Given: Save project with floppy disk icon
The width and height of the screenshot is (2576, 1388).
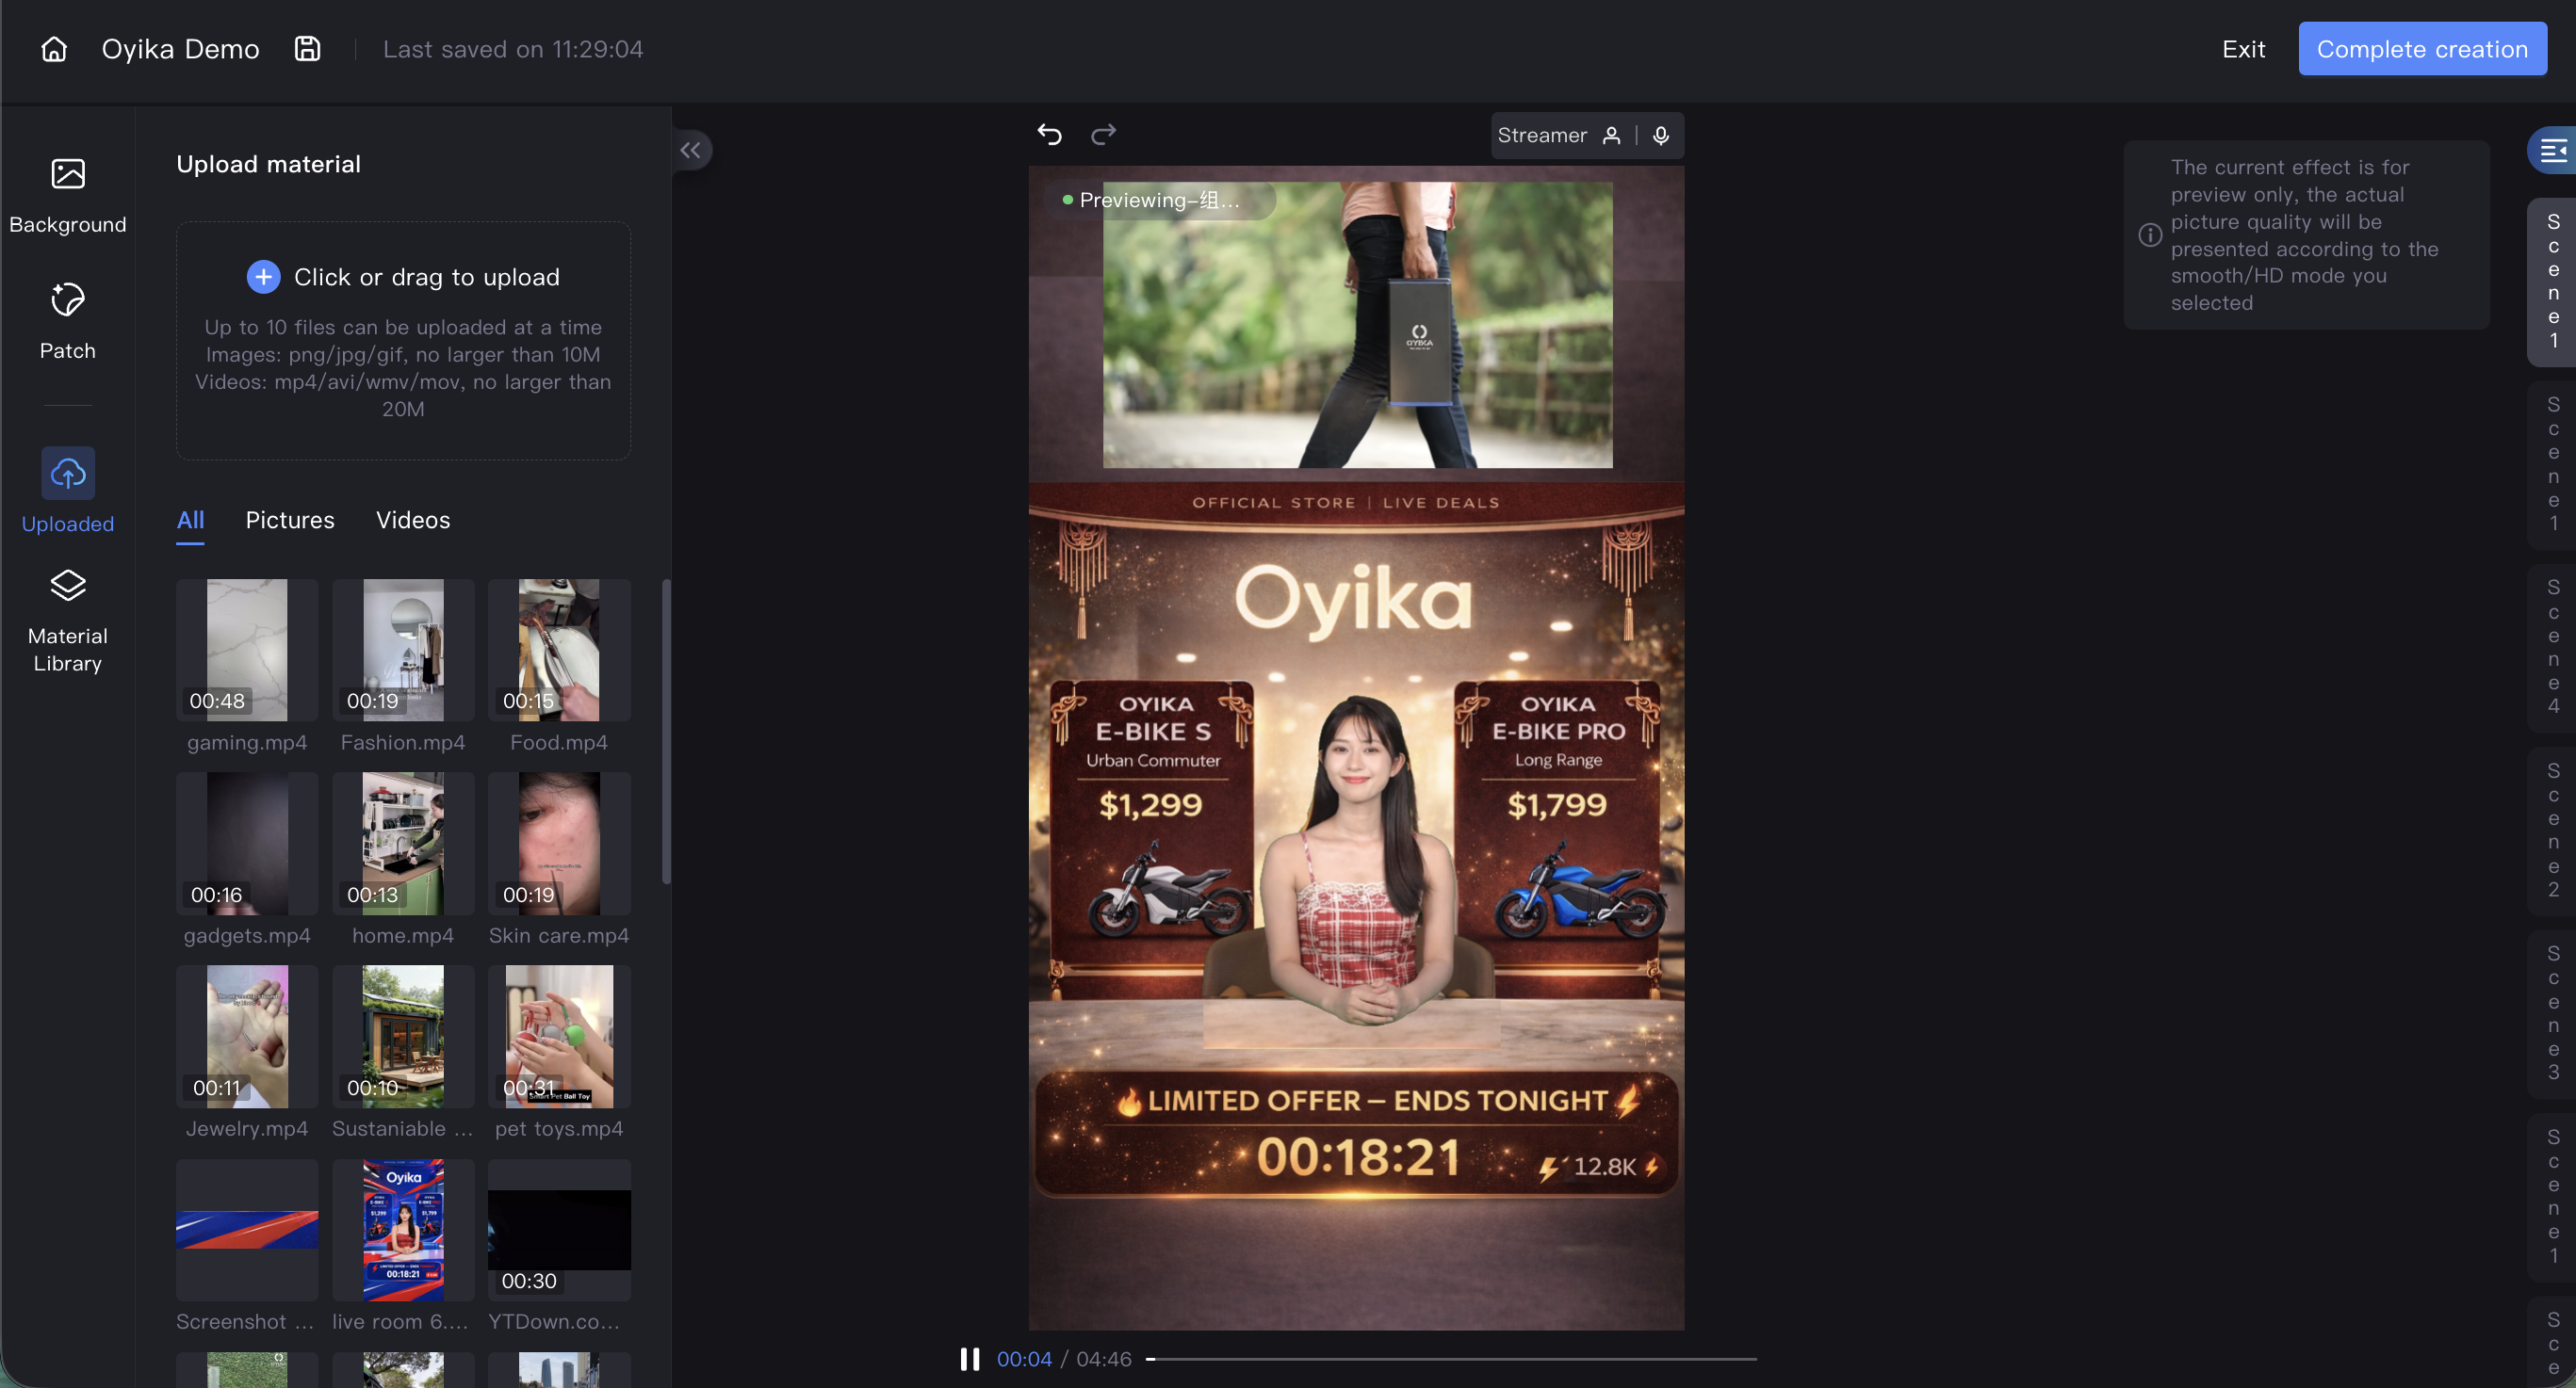Looking at the screenshot, I should (307, 49).
